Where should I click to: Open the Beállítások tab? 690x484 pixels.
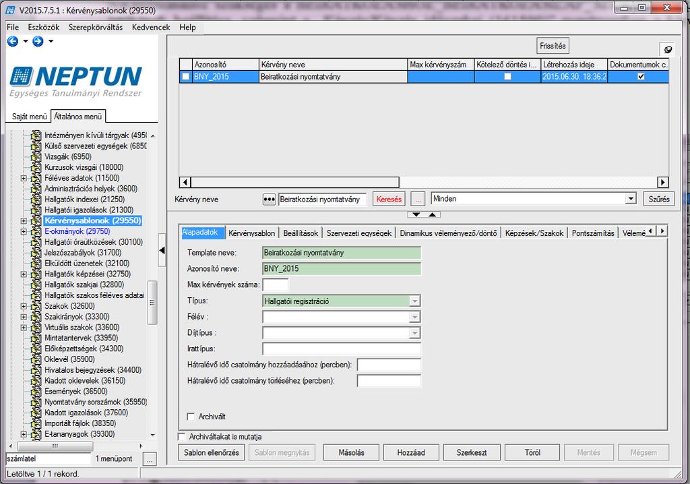301,233
